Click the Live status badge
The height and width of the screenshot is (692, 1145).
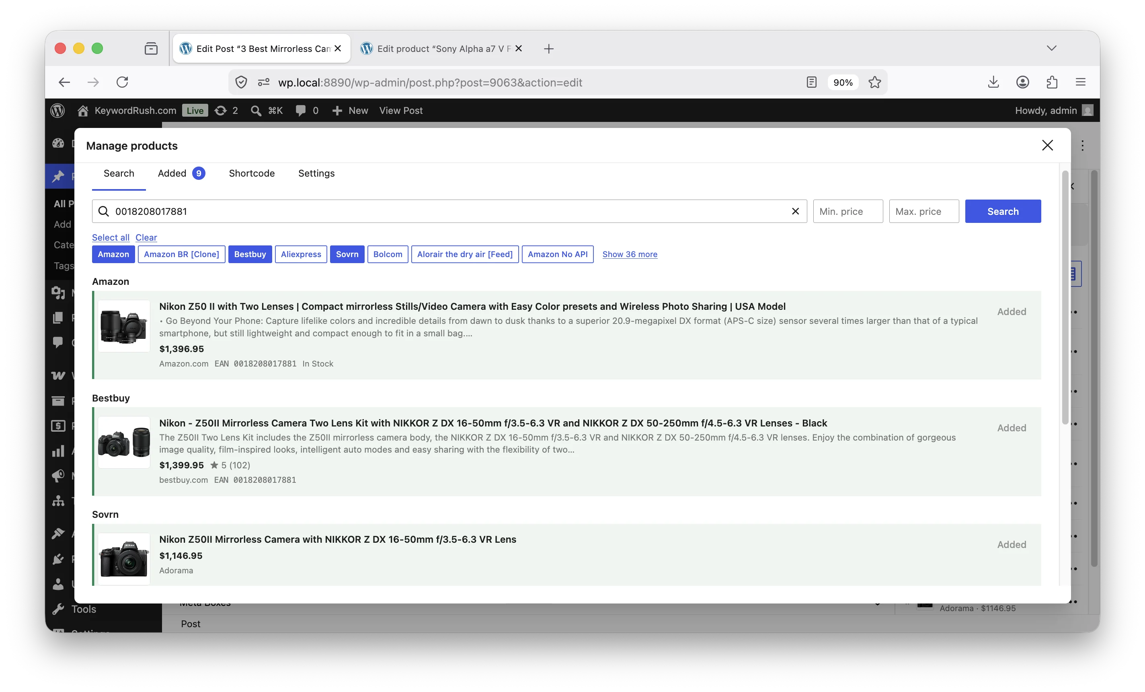[x=195, y=110]
